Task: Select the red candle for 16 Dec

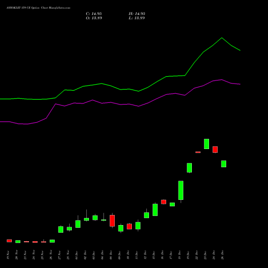Action: click(x=163, y=202)
